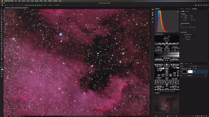This screenshot has width=209, height=117.
Task: Collapse the Quick Actions section
Action: tap(181, 32)
